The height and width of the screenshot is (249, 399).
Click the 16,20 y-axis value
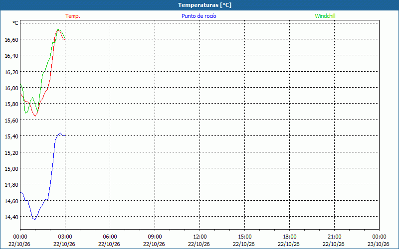[x=11, y=72]
